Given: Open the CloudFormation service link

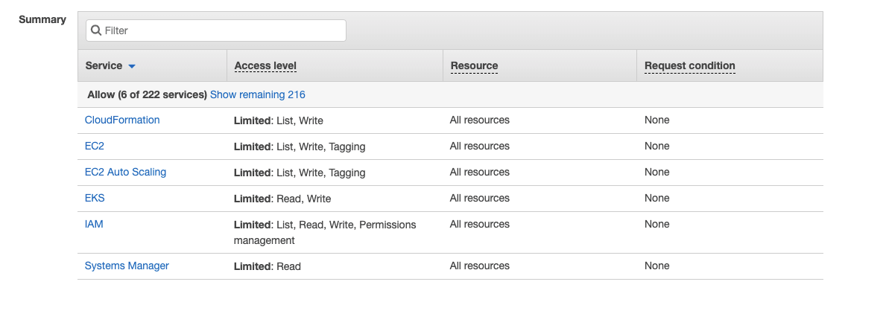Looking at the screenshot, I should coord(122,120).
